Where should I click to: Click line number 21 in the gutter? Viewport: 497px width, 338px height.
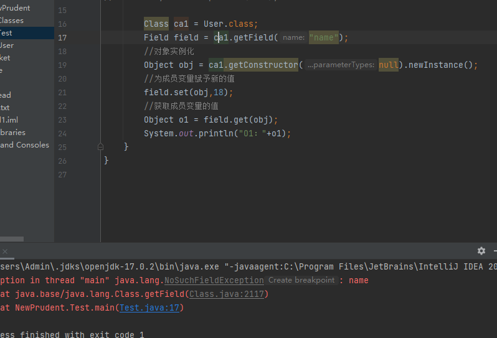click(62, 93)
